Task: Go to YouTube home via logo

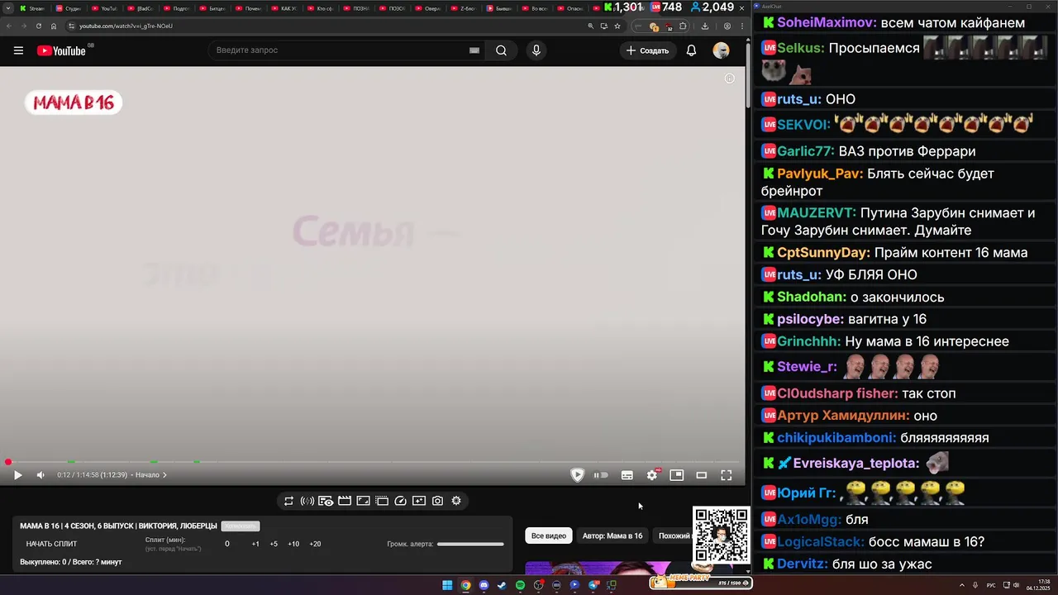Action: (61, 50)
